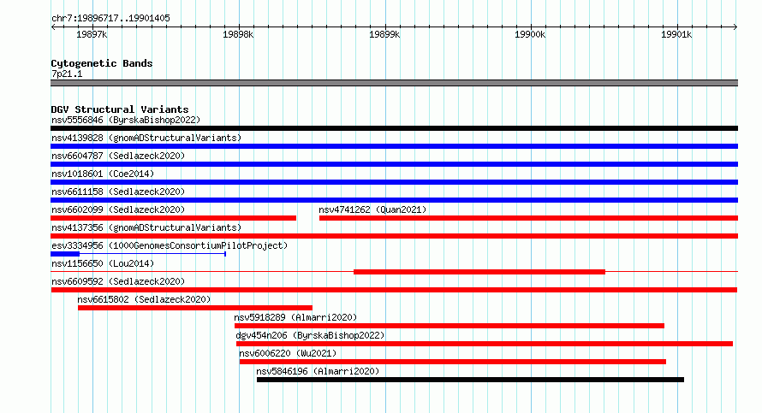The width and height of the screenshot is (762, 413).
Task: Click the blue nsv4139828 variant bar
Action: tap(394, 146)
